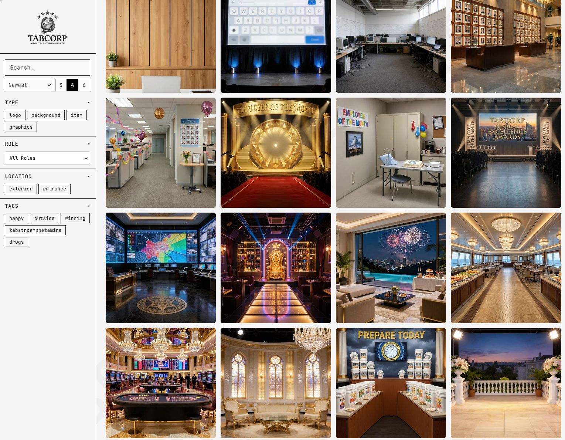Open the All Roles dropdown
This screenshot has height=440, width=565.
(x=48, y=158)
